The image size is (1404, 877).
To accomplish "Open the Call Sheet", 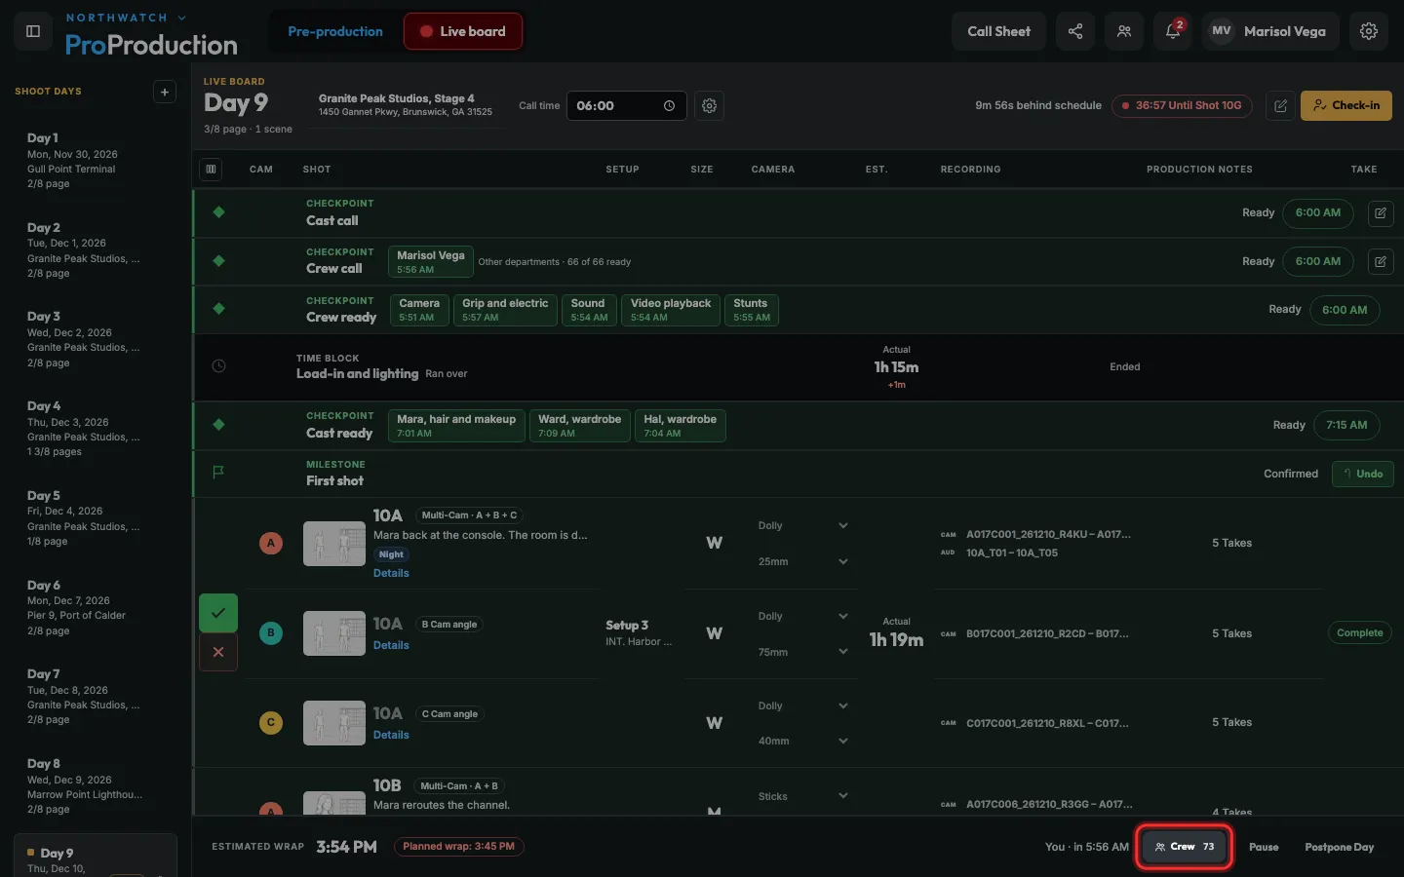I will (998, 31).
